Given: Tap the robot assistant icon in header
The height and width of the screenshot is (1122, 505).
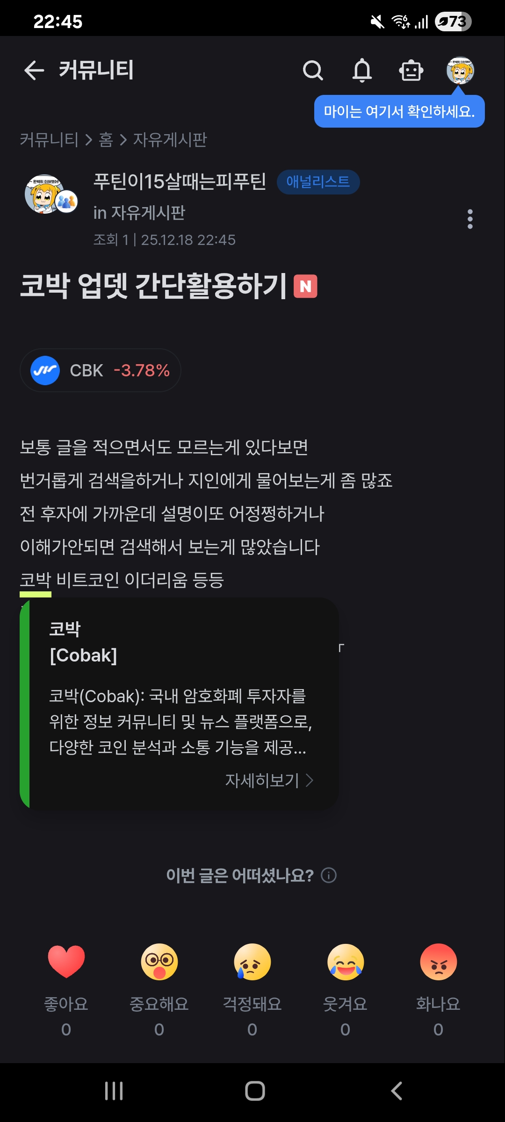Looking at the screenshot, I should 411,71.
